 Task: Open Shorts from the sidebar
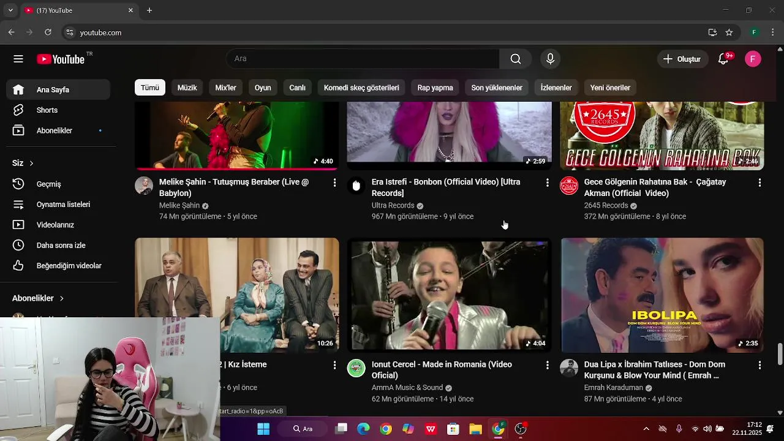pos(58,110)
